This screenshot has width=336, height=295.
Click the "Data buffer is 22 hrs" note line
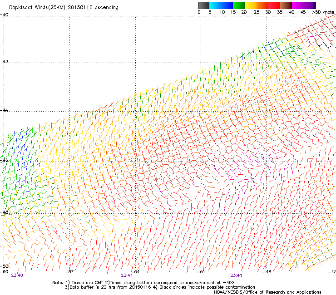pyautogui.click(x=160, y=287)
